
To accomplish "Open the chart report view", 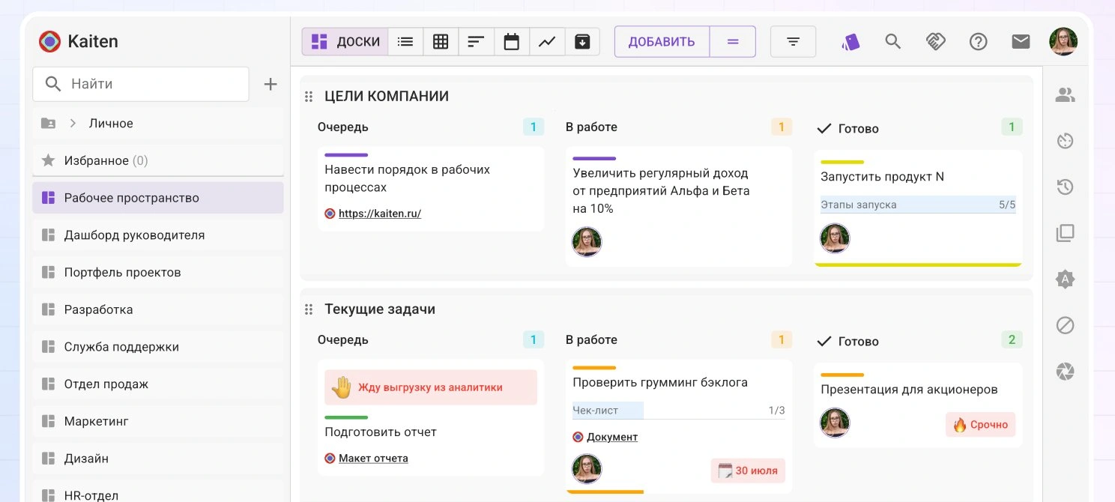I will click(x=547, y=41).
